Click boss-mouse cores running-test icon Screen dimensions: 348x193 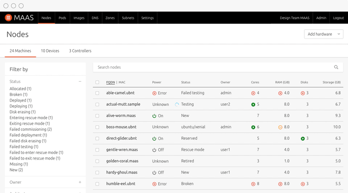253,127
